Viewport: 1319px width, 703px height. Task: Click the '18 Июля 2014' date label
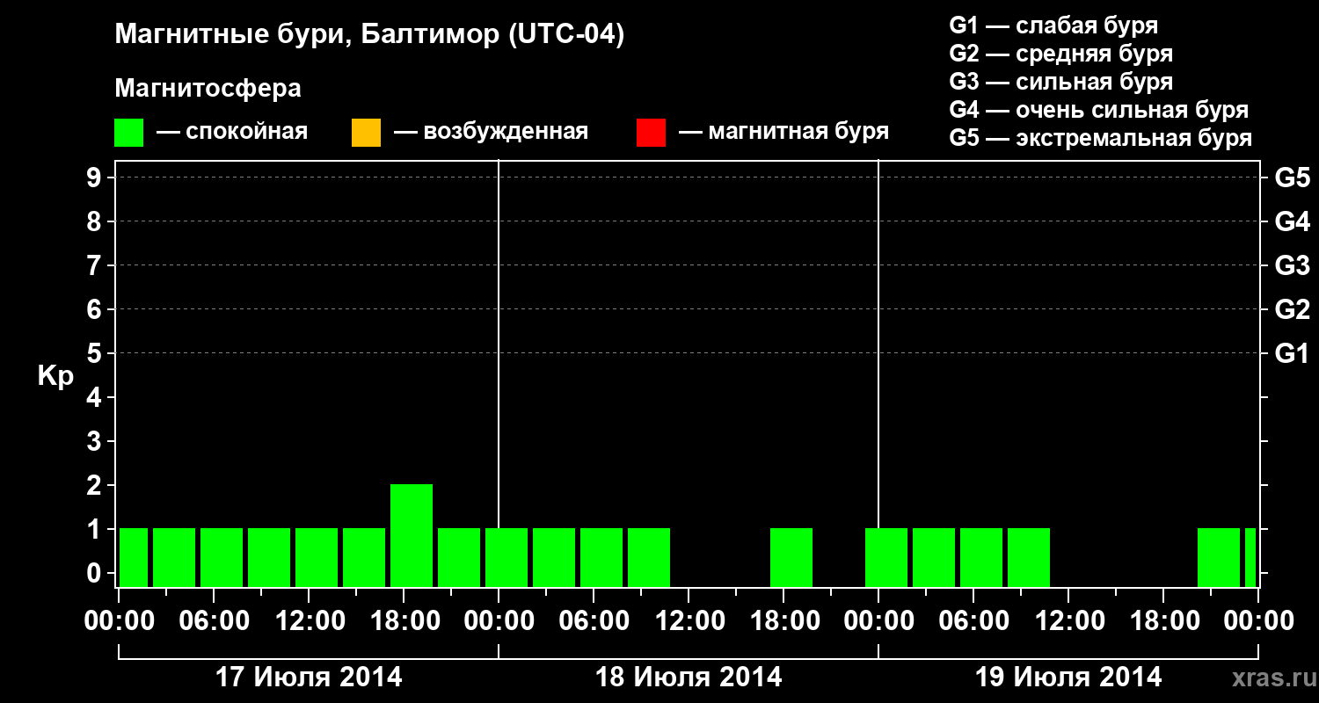(689, 678)
